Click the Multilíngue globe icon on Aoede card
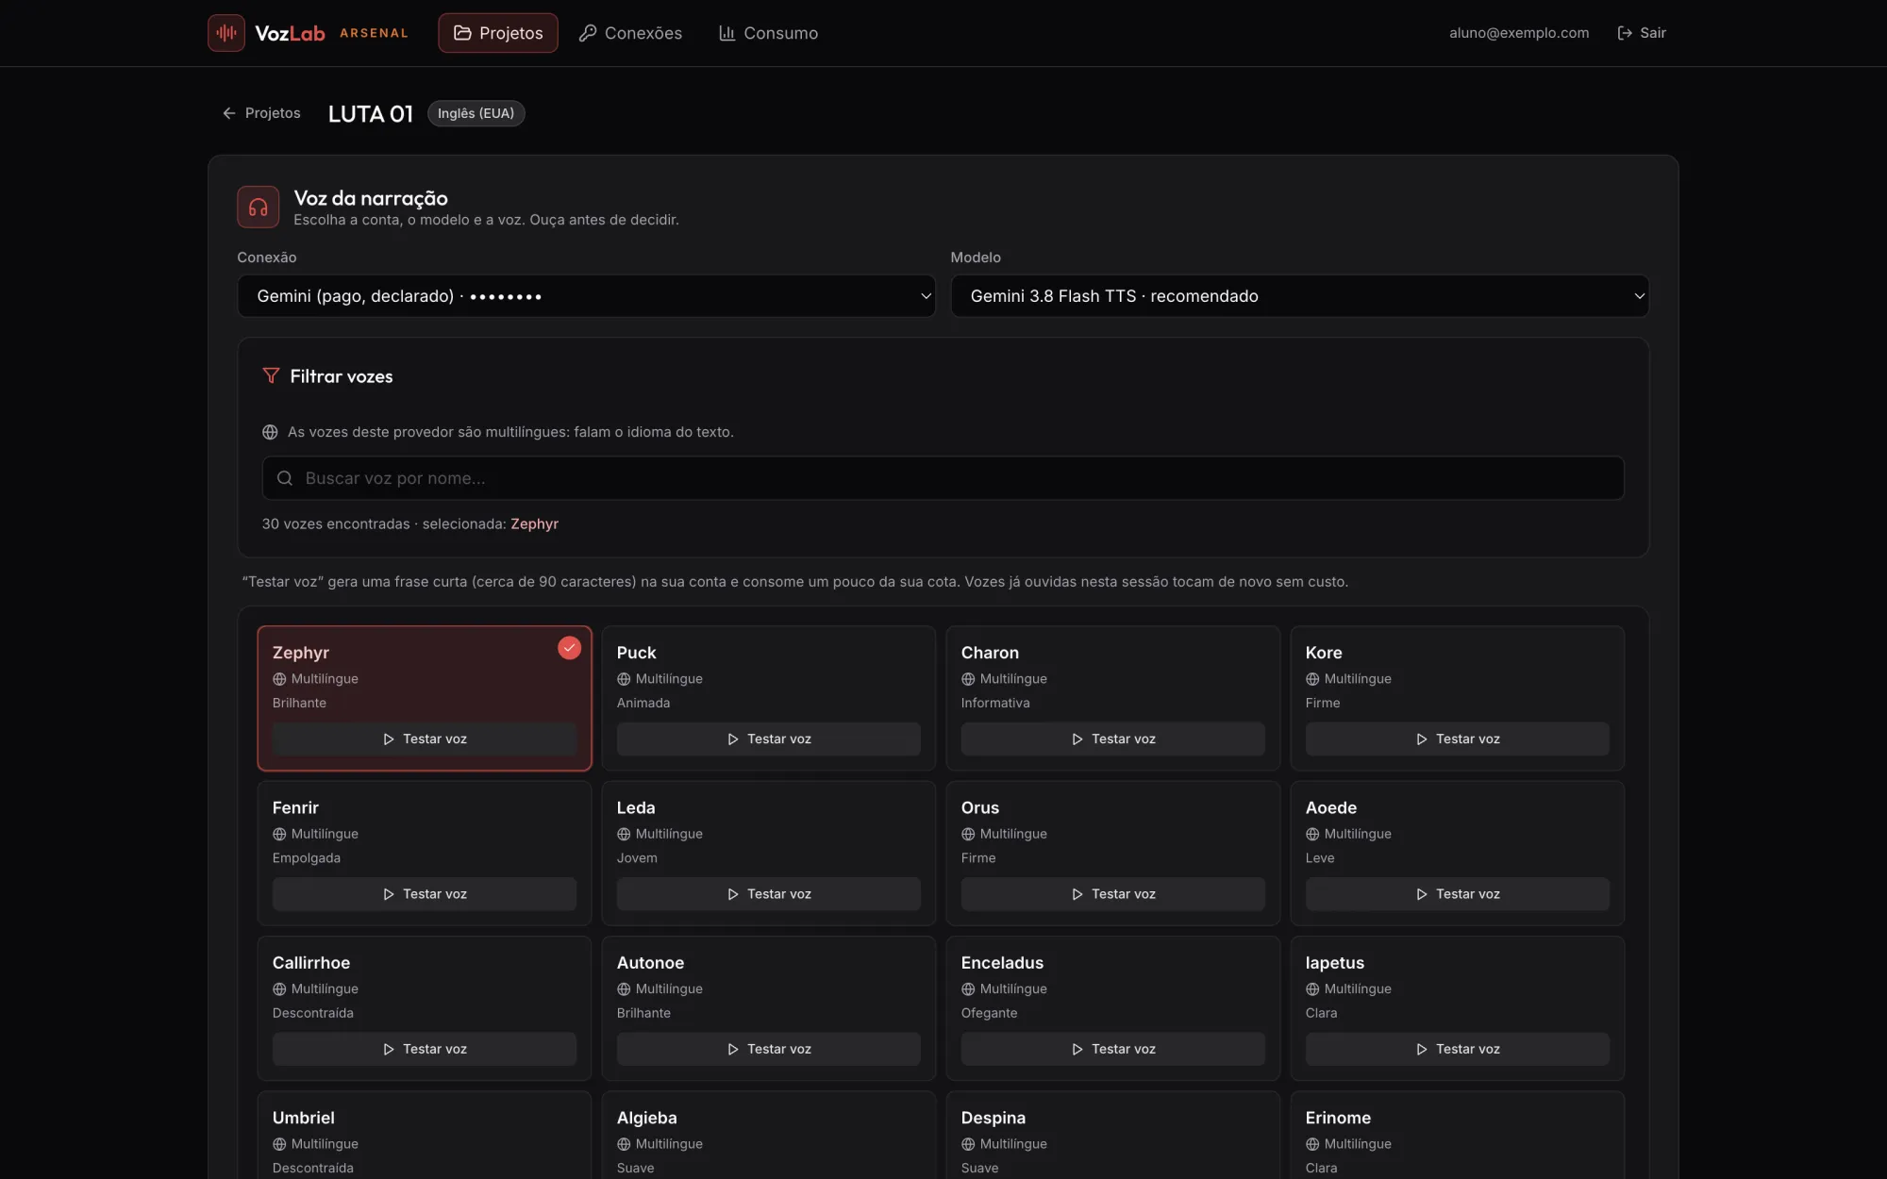 (1312, 834)
